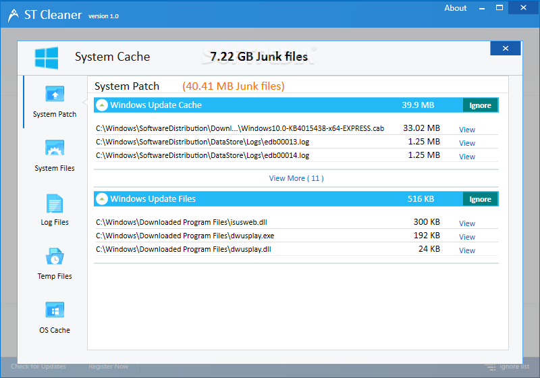Click the 7.22 GB Junk files heading
540x378 pixels.
[x=259, y=57]
